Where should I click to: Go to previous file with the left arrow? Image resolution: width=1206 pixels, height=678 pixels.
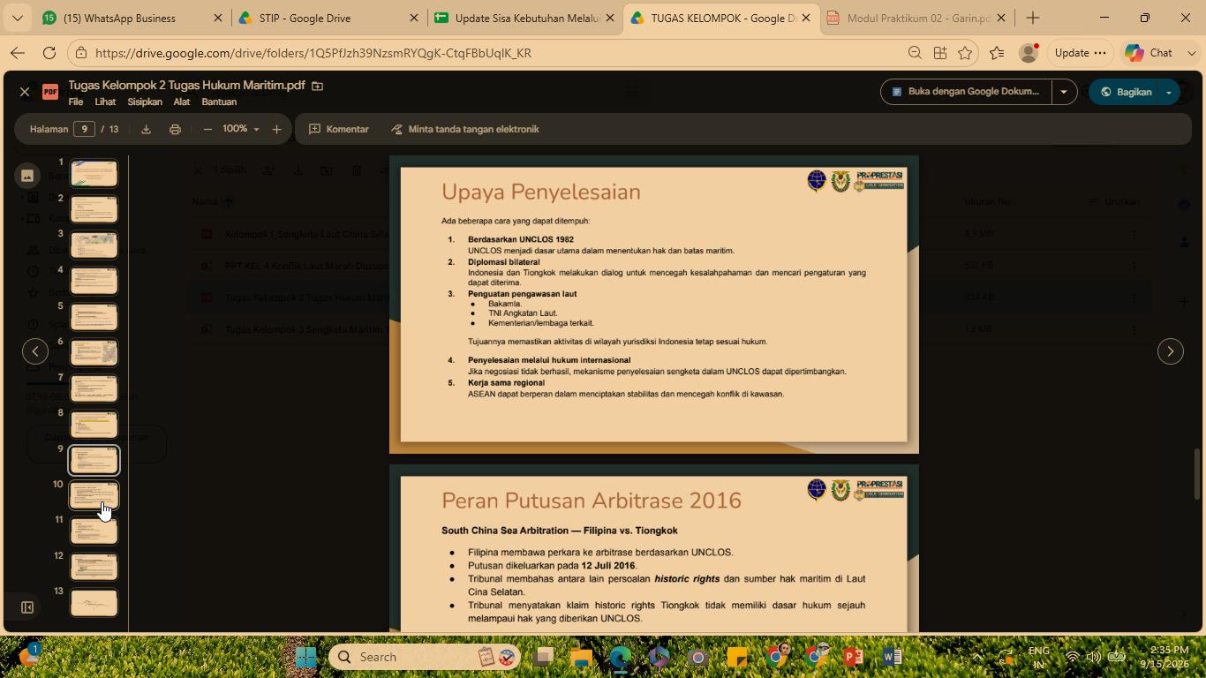tap(35, 351)
